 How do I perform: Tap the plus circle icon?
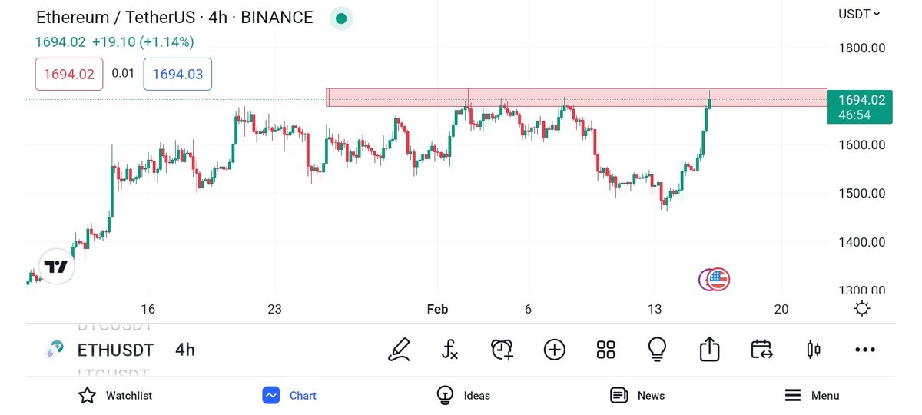pyautogui.click(x=554, y=350)
